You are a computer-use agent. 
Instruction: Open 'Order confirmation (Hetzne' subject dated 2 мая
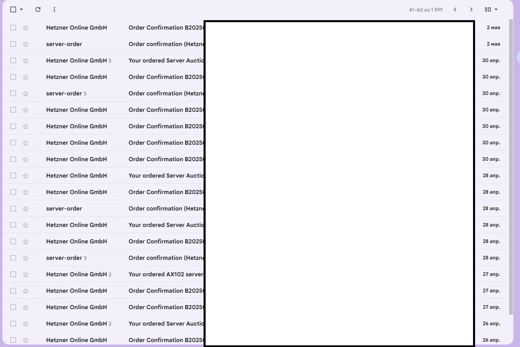tap(166, 44)
